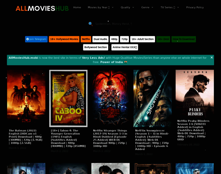Click the March 3, 2022 date

17,148
